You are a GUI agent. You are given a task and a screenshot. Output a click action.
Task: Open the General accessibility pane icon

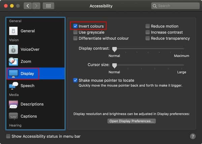pyautogui.click(x=13, y=31)
